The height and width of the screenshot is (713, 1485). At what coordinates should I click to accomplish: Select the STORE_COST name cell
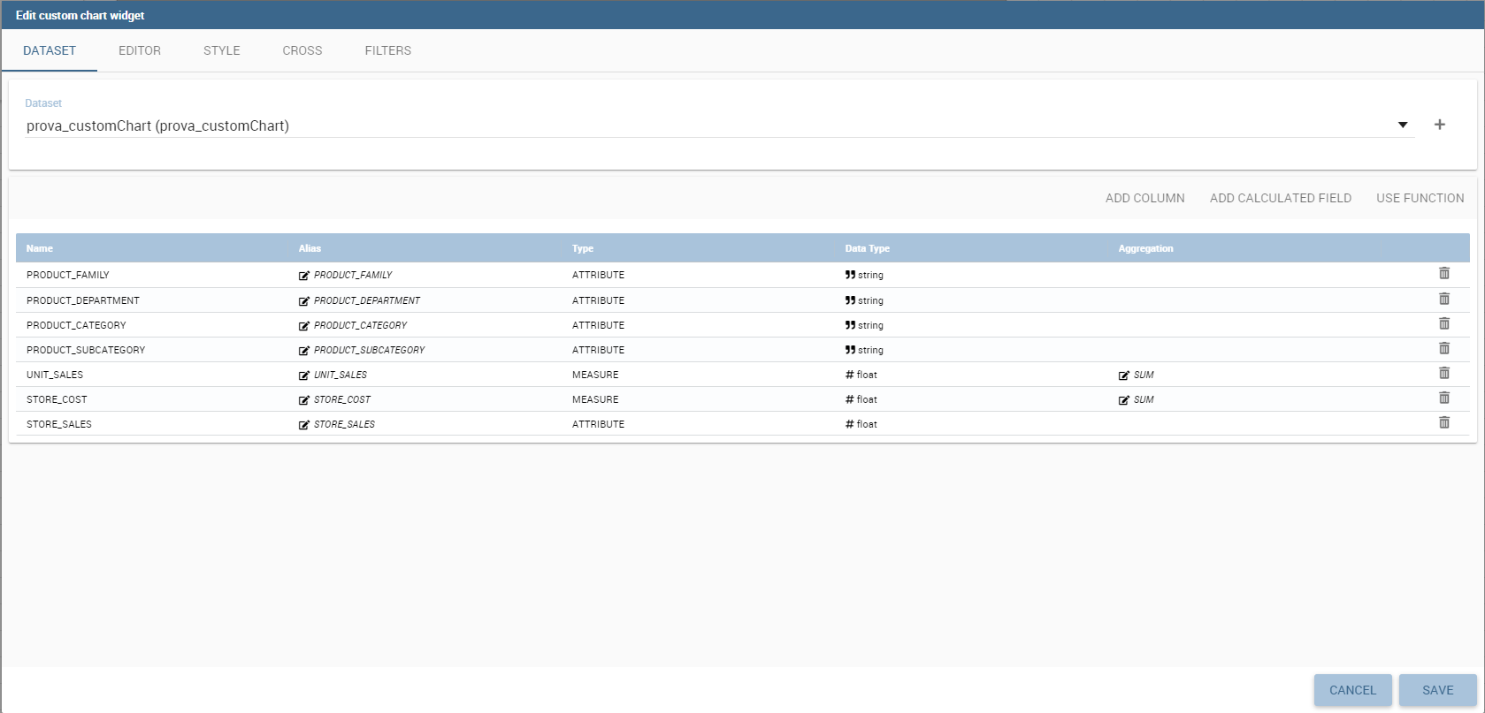click(57, 399)
